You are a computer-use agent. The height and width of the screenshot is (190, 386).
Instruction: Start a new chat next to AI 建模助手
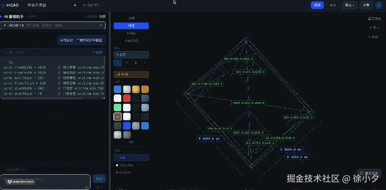[x=31, y=16]
